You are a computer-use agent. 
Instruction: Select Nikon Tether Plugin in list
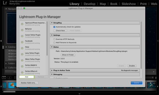click(x=33, y=60)
